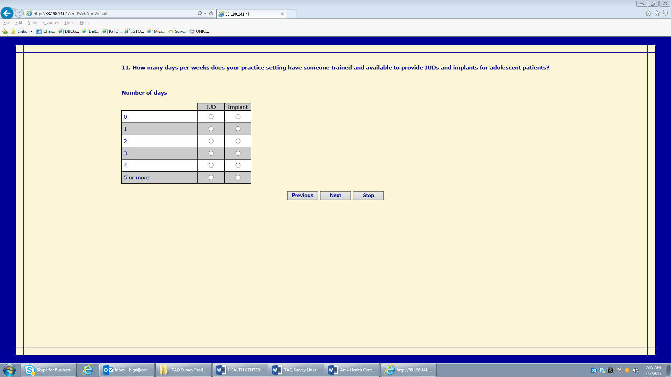Click the Previous button

click(302, 195)
